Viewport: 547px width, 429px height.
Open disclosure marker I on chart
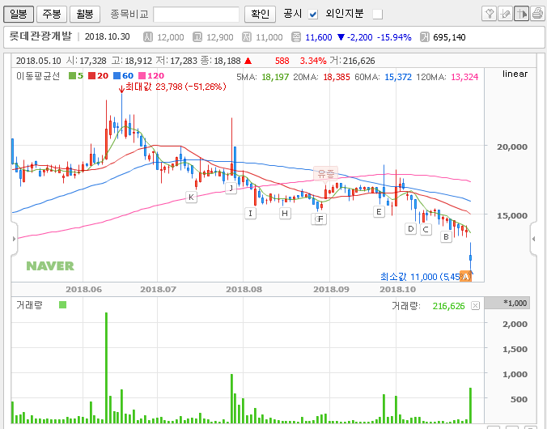pyautogui.click(x=251, y=213)
